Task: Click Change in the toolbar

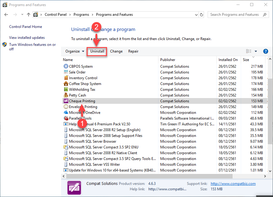Action: 116,51
